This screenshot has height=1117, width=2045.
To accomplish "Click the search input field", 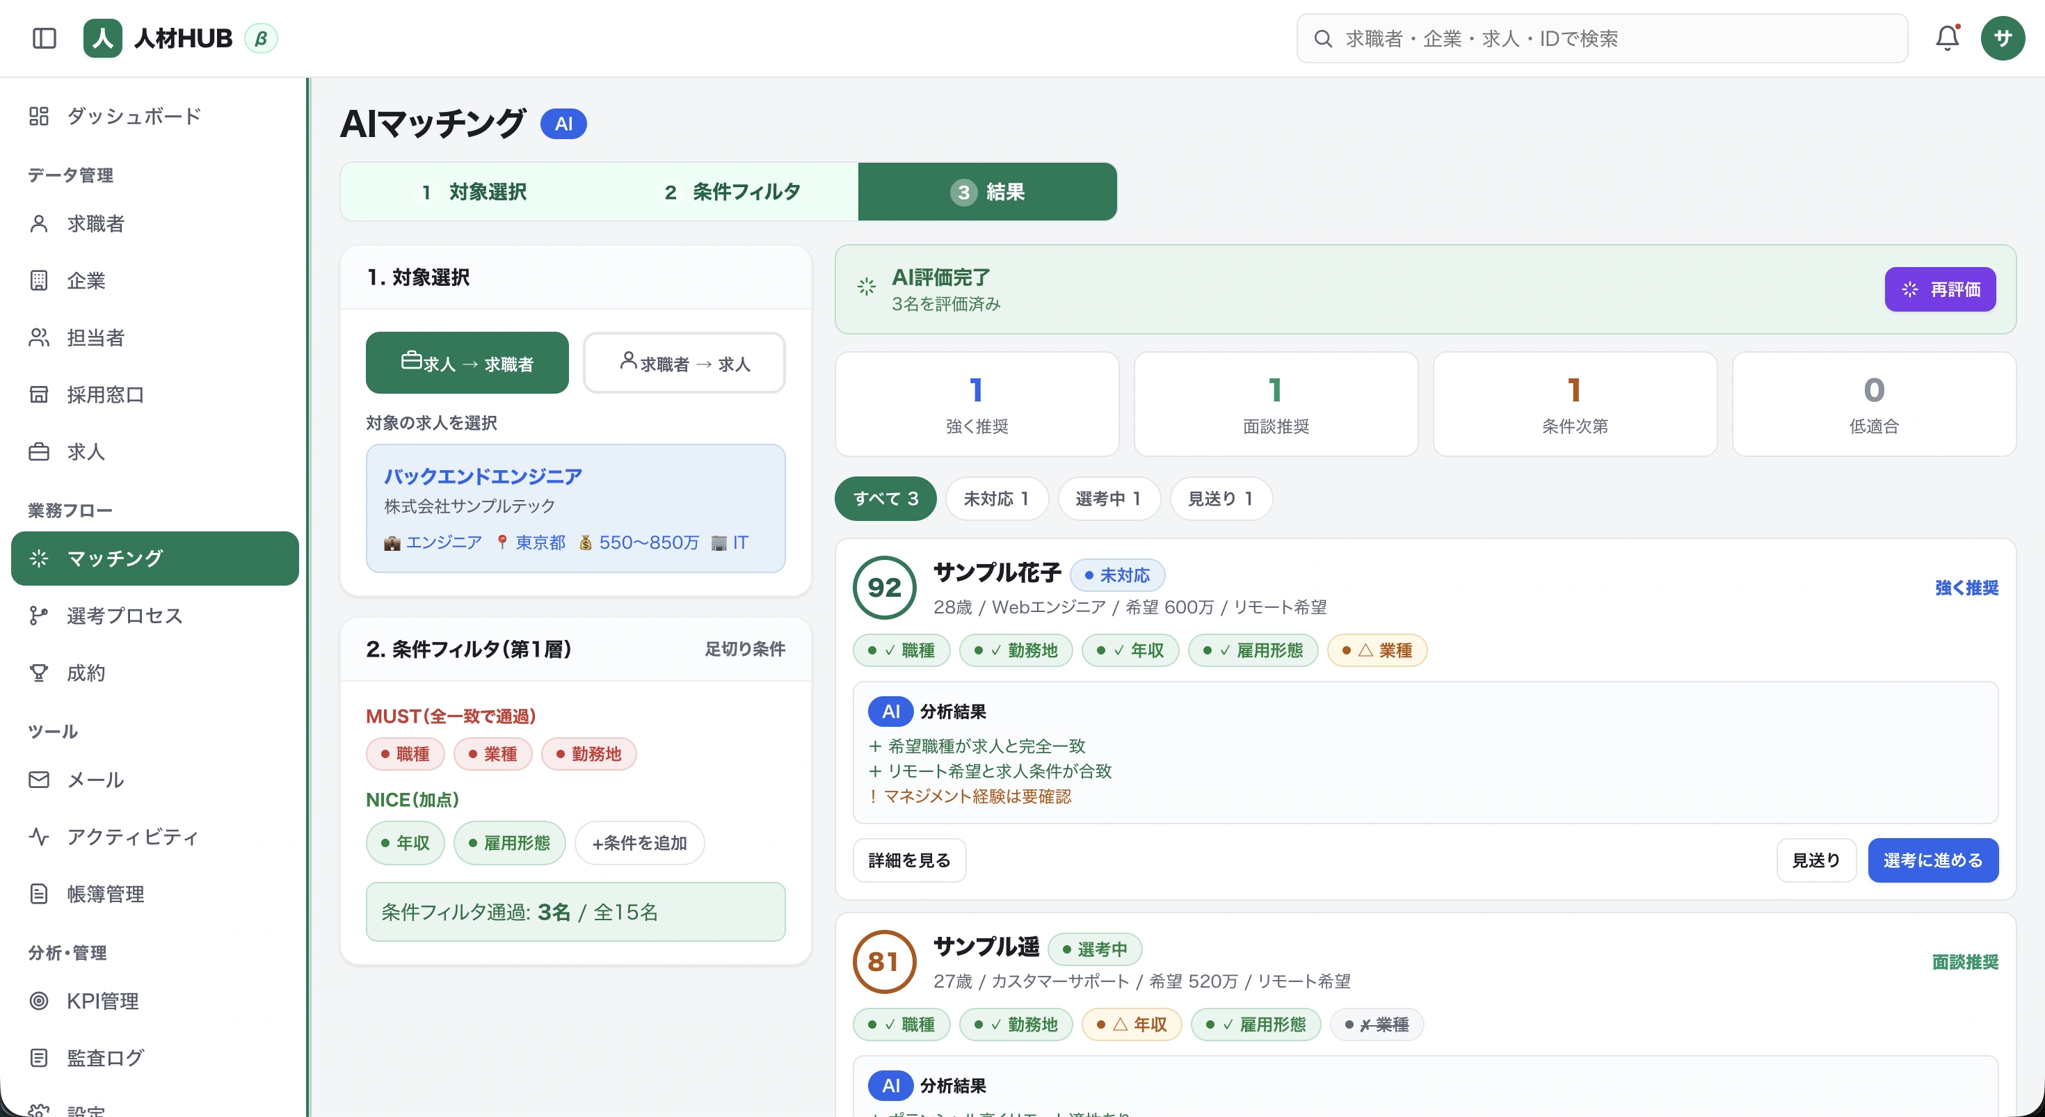I will [1602, 38].
